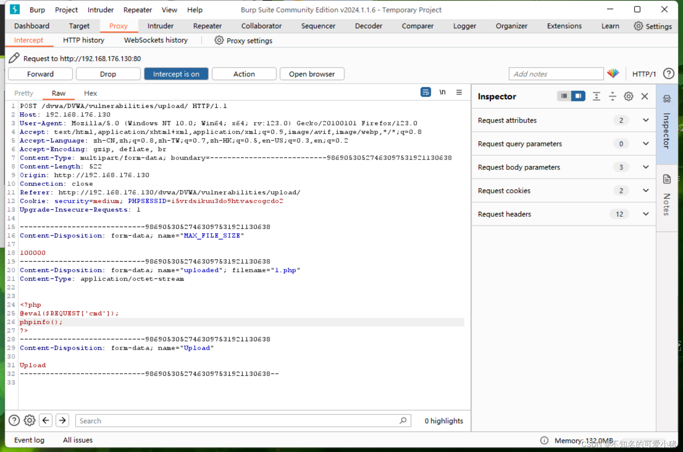This screenshot has height=452, width=683.
Task: Open the Settings gear in top bar
Action: tap(638, 26)
